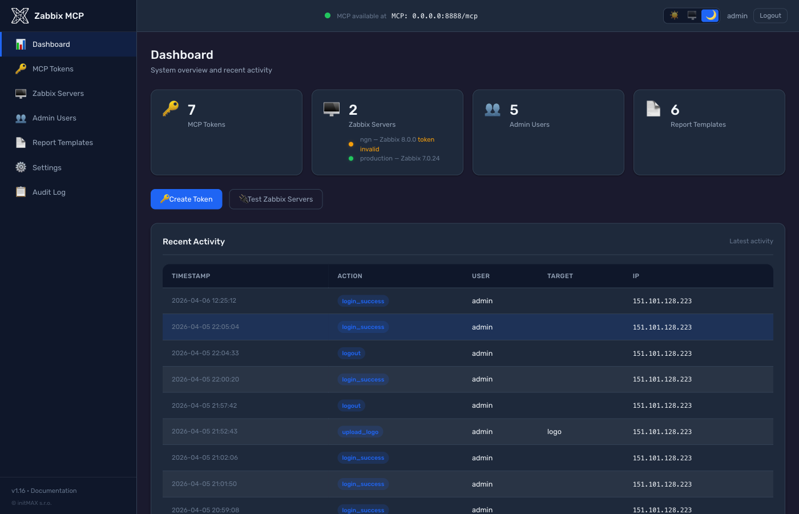Viewport: 799px width, 514px height.
Task: Click the green MCP availability status dot
Action: coord(327,16)
